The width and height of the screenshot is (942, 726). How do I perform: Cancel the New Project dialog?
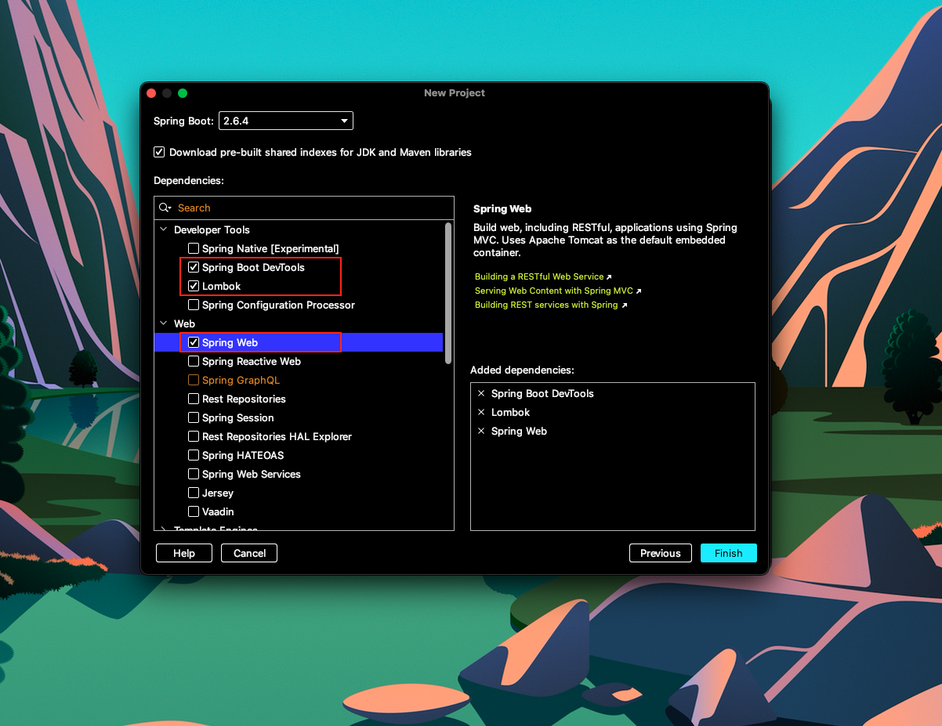(249, 553)
